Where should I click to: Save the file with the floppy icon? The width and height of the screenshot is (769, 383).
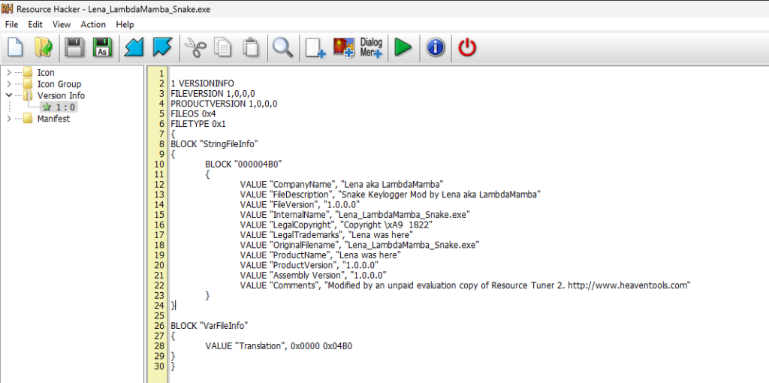click(74, 47)
